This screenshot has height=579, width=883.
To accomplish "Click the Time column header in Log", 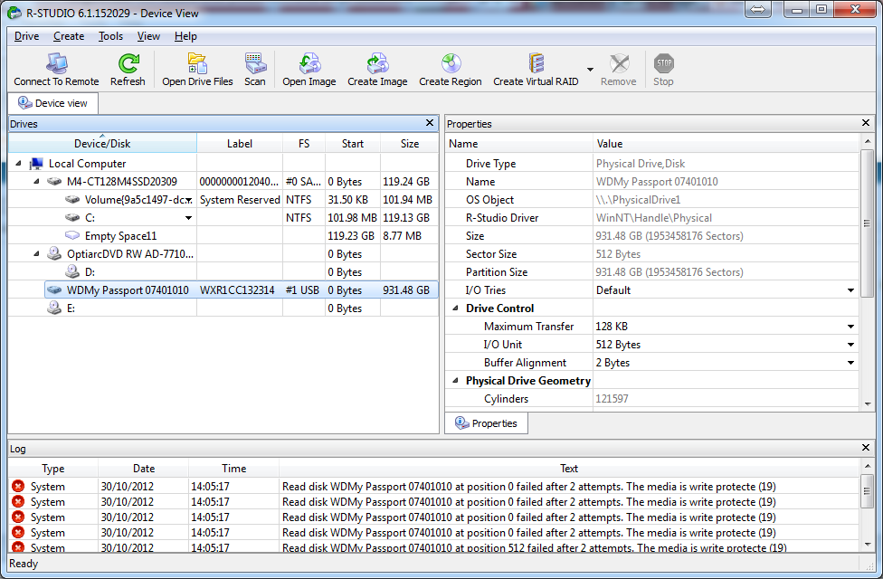I will (x=233, y=468).
